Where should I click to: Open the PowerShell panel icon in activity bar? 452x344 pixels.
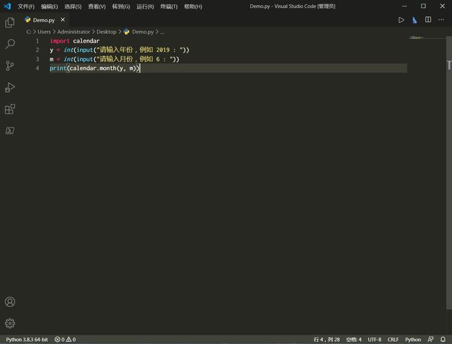click(x=10, y=131)
